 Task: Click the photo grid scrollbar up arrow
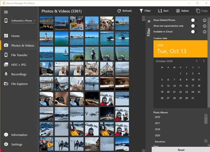[x=144, y=17]
